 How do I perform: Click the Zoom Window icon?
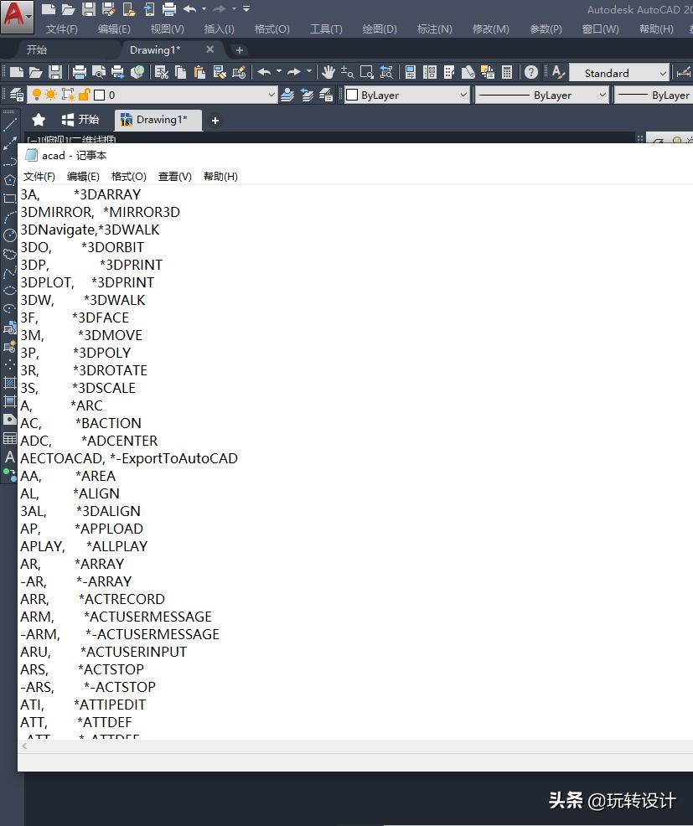[367, 72]
